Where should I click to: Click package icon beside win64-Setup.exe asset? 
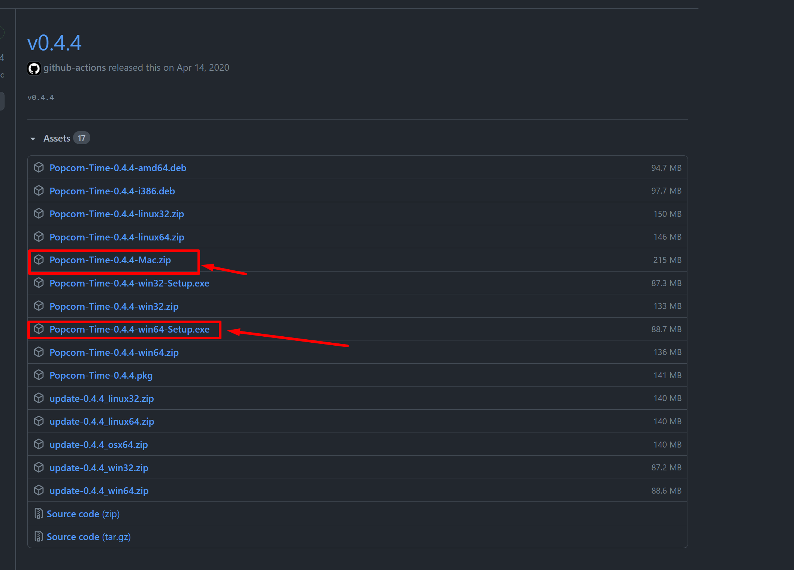[x=39, y=329]
